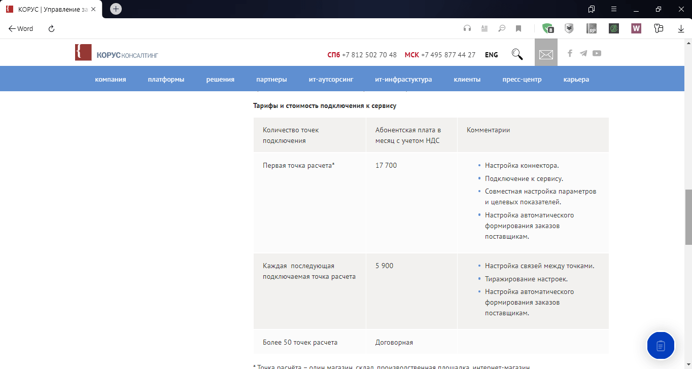
Task: Open the browser hamburger menu
Action: click(x=614, y=9)
